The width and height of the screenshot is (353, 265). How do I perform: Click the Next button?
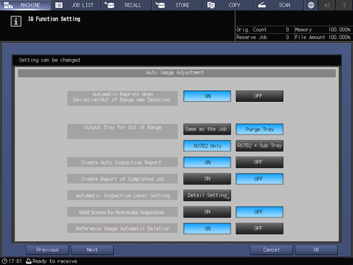[92, 250]
